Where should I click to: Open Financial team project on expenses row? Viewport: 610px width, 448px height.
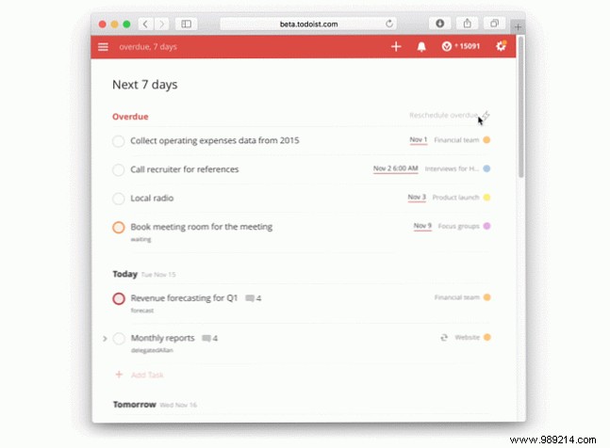(x=456, y=139)
